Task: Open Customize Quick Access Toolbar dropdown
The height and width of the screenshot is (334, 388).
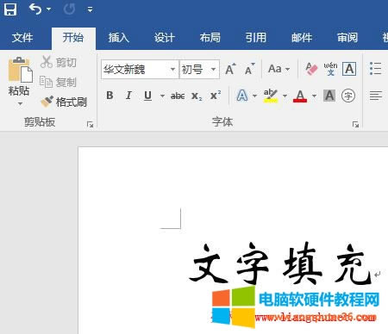Action: [90, 9]
